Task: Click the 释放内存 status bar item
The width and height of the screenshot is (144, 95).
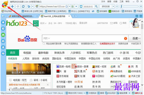Action: 75,93
